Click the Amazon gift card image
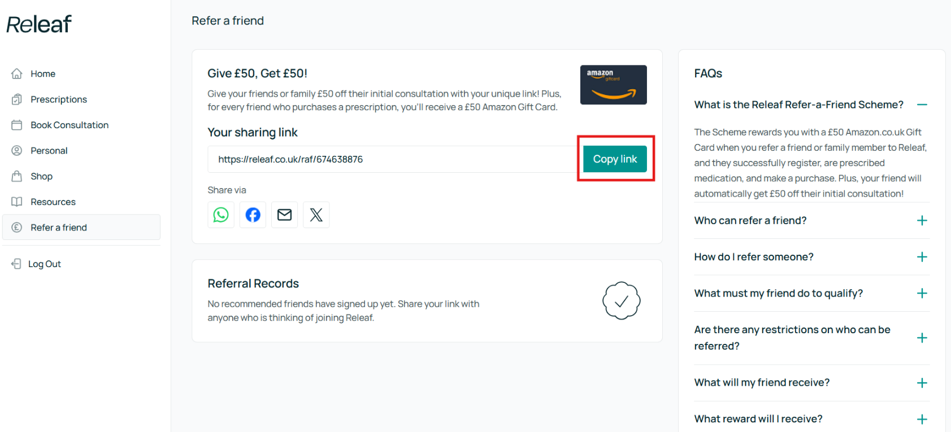This screenshot has width=951, height=432. pyautogui.click(x=614, y=85)
